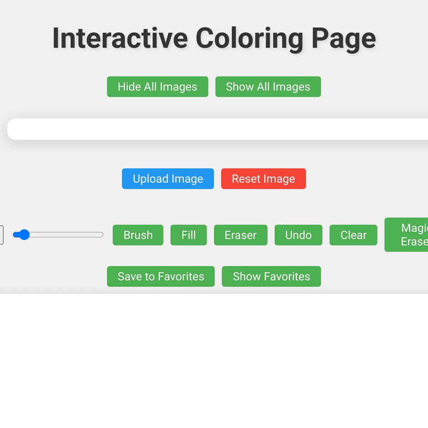This screenshot has width=428, height=428.
Task: Click Hide All Images
Action: click(x=157, y=87)
